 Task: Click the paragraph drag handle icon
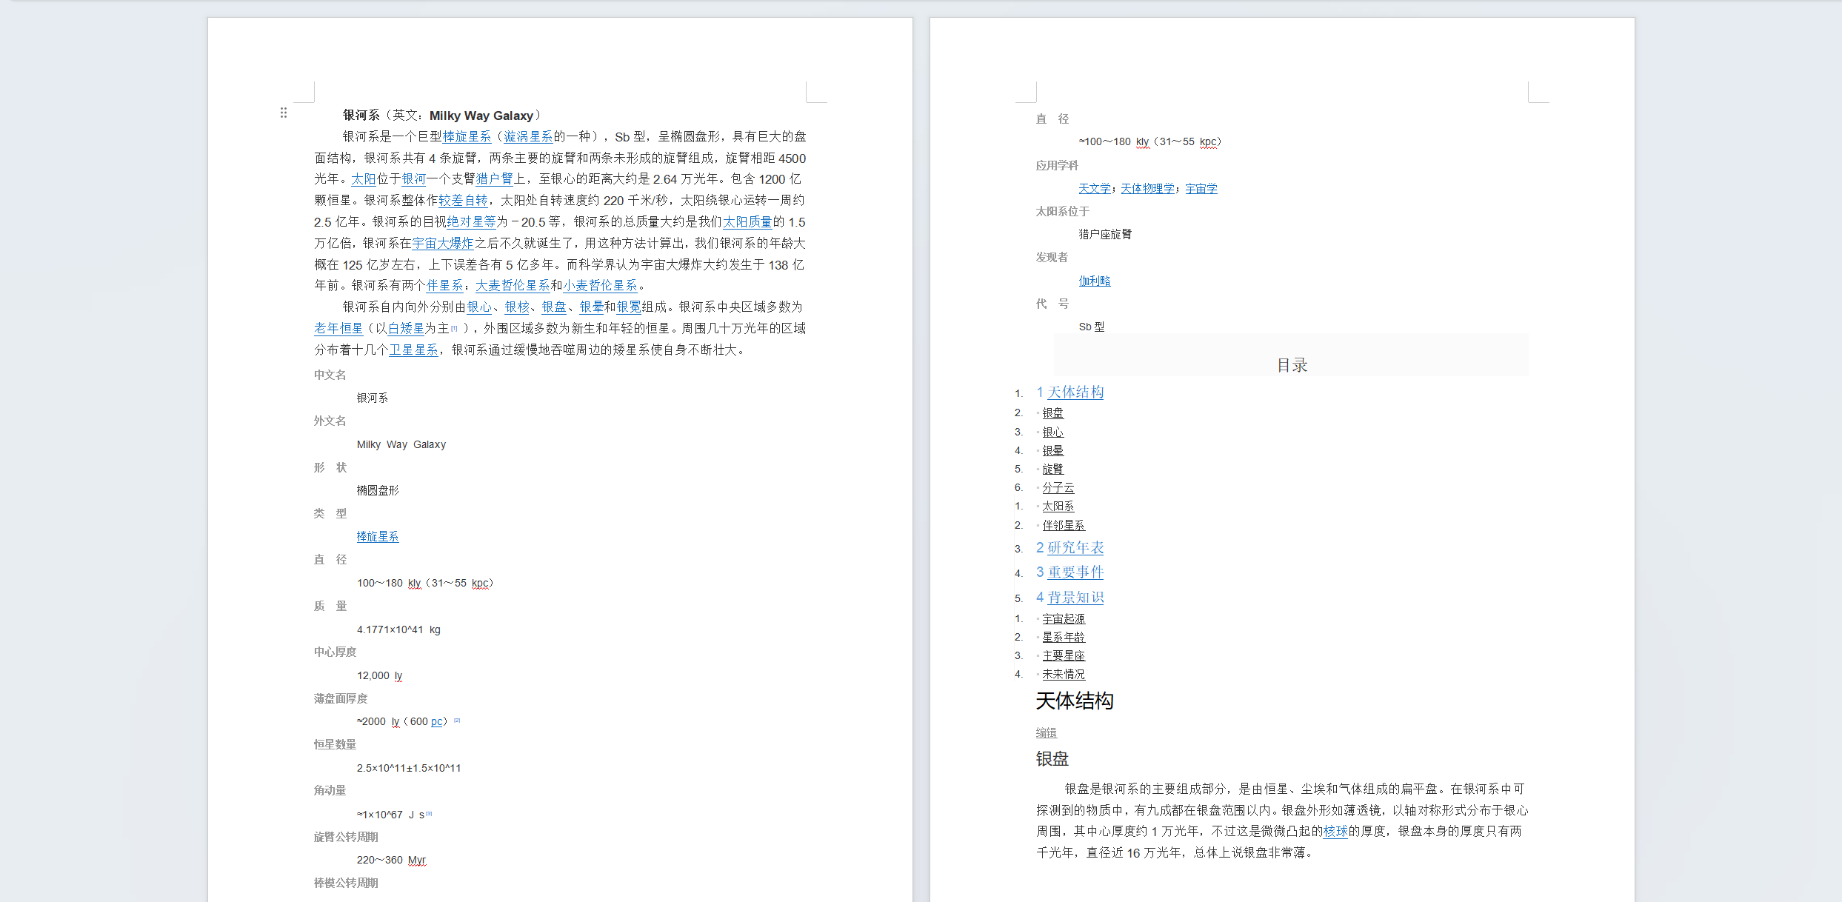pos(284,113)
